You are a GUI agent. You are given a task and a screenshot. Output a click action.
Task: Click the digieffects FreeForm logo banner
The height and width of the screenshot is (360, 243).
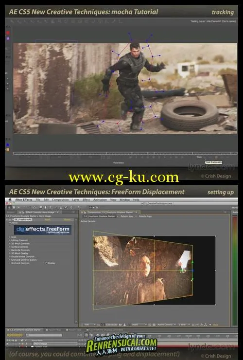click(43, 230)
